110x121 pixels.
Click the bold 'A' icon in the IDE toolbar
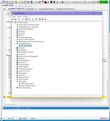[78, 2]
